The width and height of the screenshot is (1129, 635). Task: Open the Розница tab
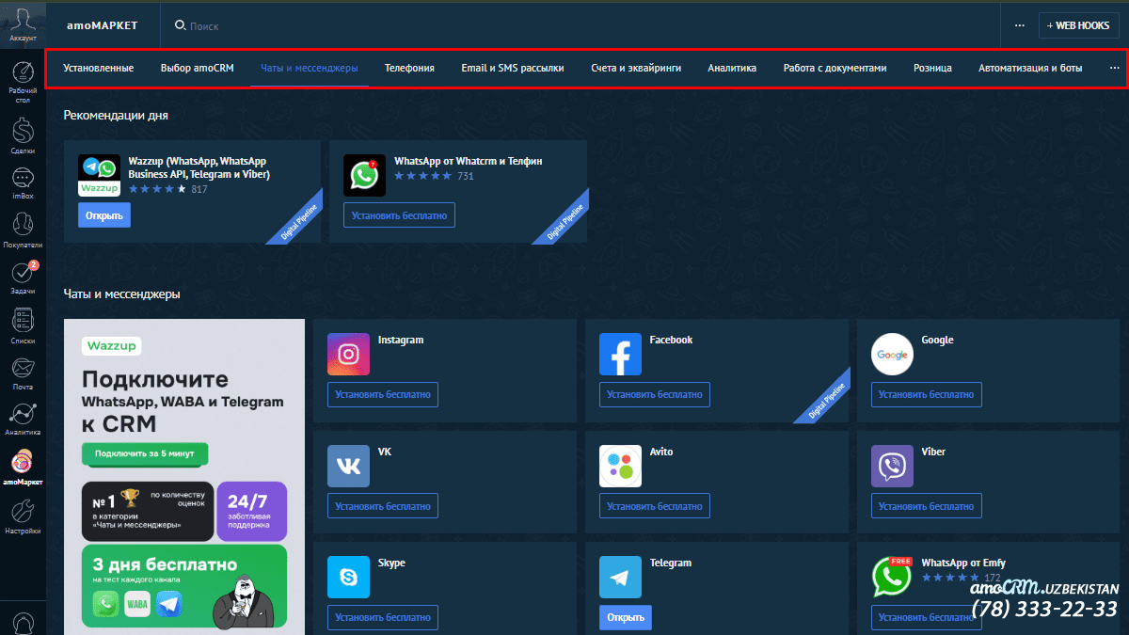pos(932,68)
